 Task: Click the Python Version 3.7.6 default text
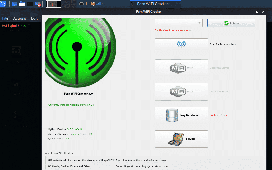65,129
